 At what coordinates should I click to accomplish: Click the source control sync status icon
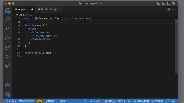[x=85, y=101]
